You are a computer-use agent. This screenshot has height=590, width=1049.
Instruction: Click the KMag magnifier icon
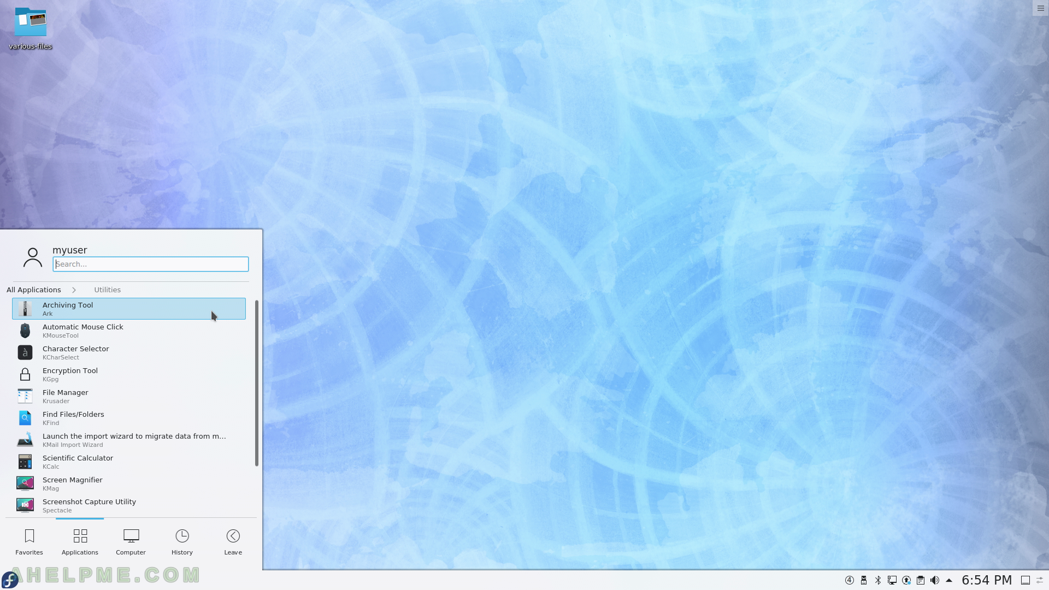tap(25, 483)
